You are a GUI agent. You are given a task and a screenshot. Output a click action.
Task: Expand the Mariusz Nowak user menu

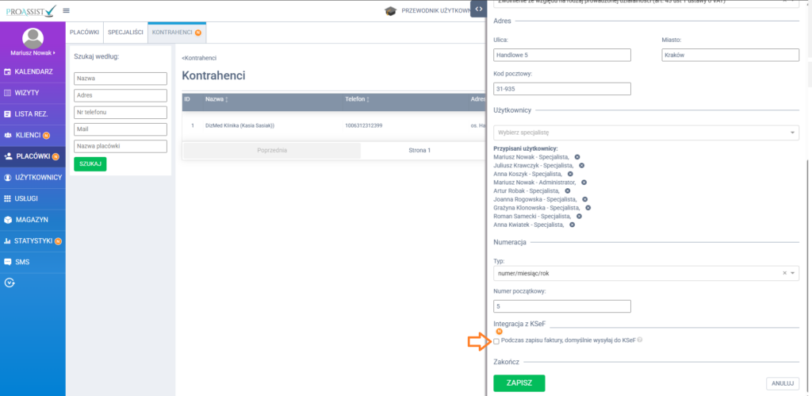pyautogui.click(x=33, y=52)
